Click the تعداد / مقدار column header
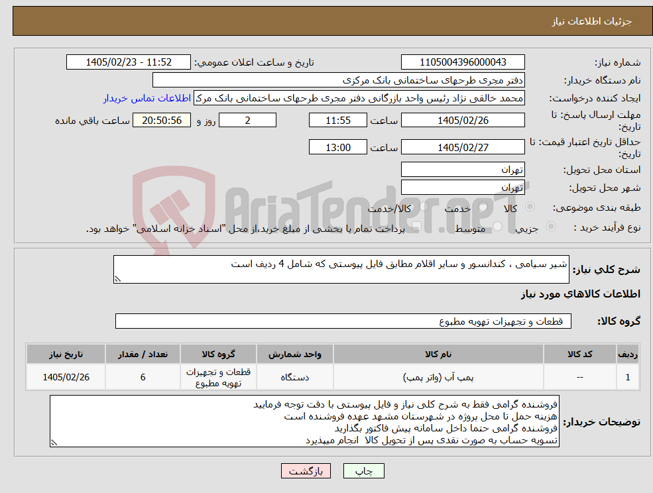Screen dimensions: 653x493 (143, 354)
